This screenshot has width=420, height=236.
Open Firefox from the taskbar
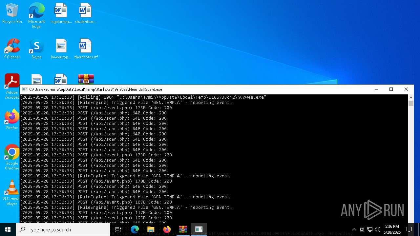(x=167, y=229)
